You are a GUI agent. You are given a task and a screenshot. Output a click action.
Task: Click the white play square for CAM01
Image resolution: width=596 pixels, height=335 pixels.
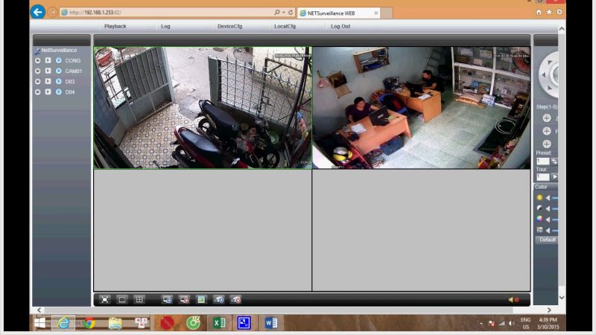48,71
